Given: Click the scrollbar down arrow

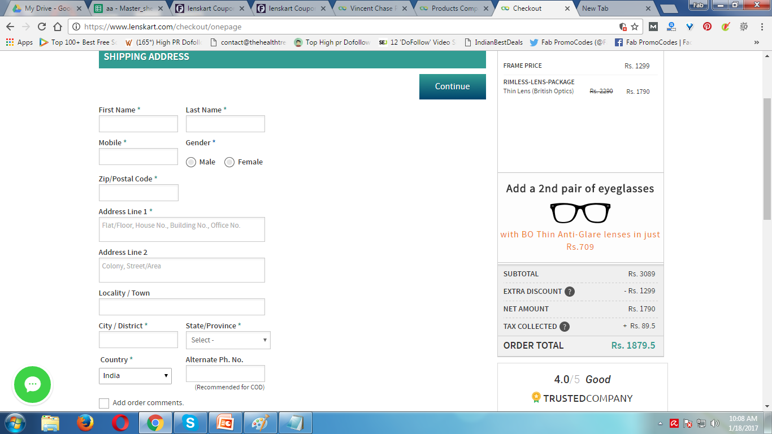Looking at the screenshot, I should [767, 406].
